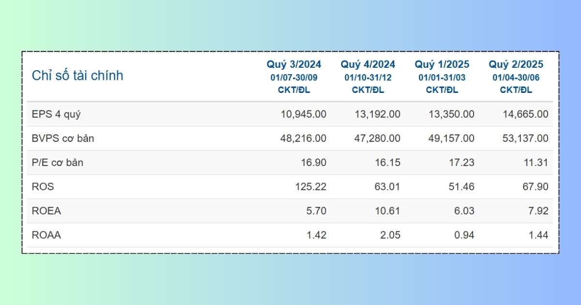
Task: Open the Quý 1/2025 column header
Action: pos(442,64)
